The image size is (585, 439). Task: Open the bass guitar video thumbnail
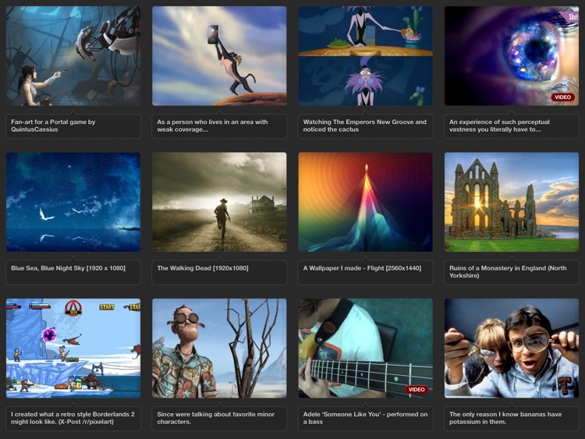pyautogui.click(x=366, y=348)
